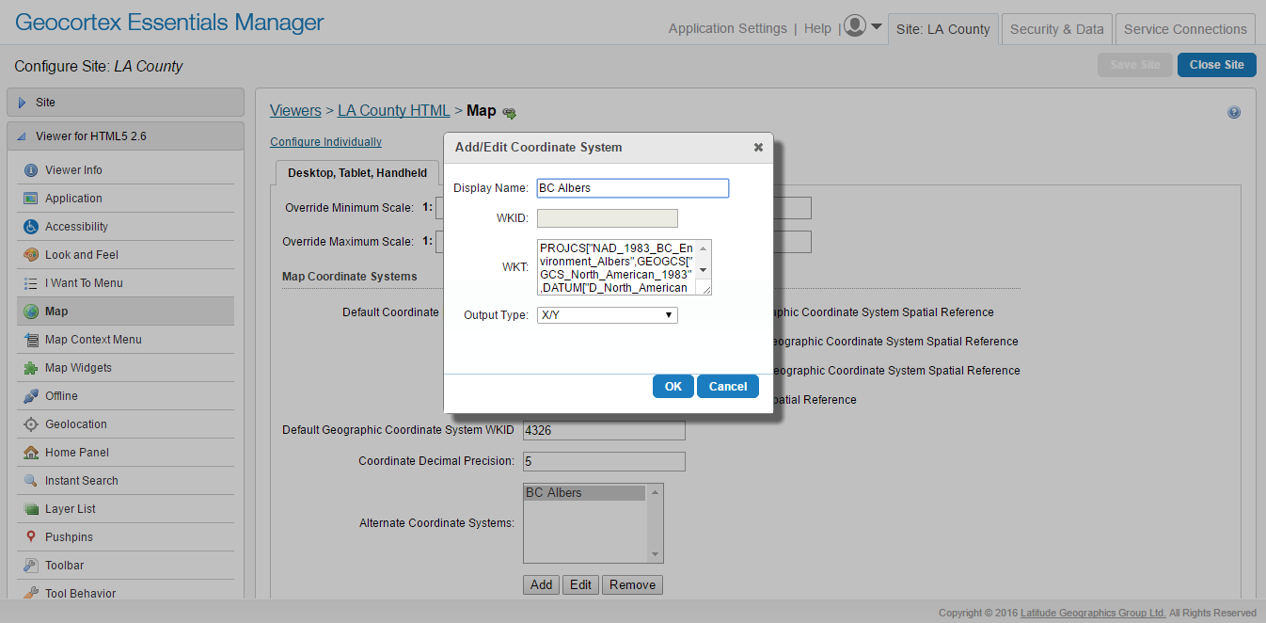Open the Service Connections tab
This screenshot has height=623, width=1266.
[1185, 29]
